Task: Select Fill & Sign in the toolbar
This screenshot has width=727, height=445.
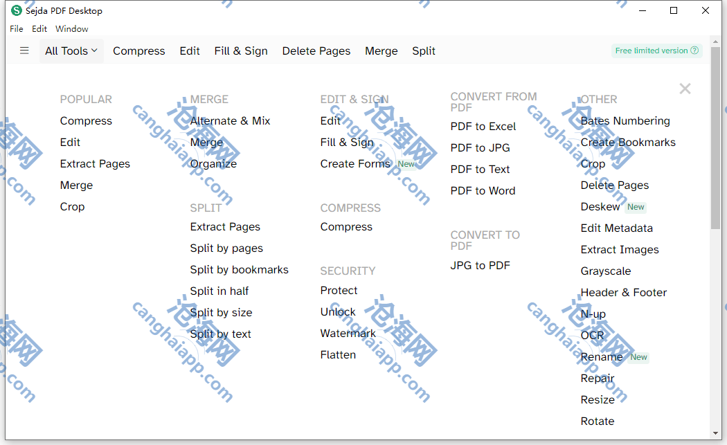Action: tap(241, 51)
